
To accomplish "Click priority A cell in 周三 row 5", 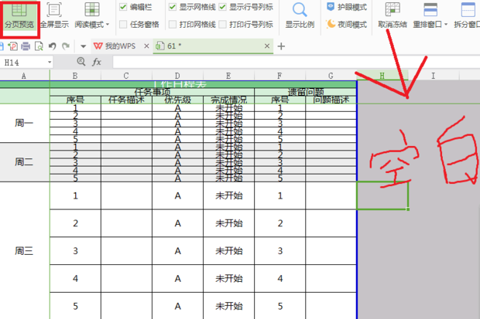I will pyautogui.click(x=177, y=306).
